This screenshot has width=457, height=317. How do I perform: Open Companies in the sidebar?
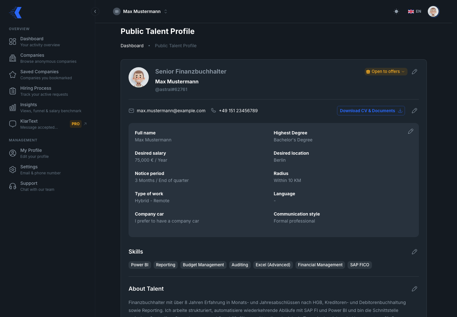tap(48, 58)
